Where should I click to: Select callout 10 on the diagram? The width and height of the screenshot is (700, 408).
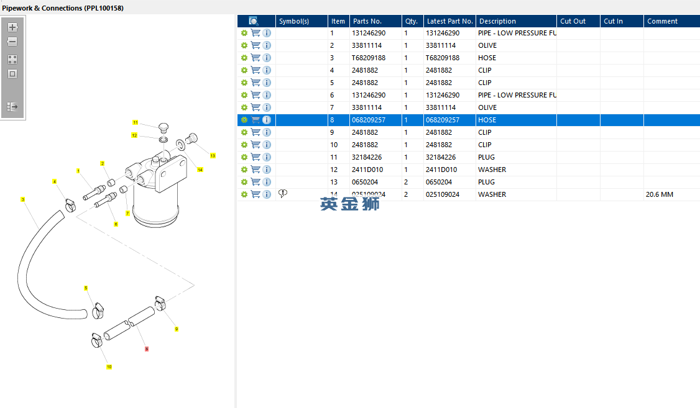[x=109, y=366]
